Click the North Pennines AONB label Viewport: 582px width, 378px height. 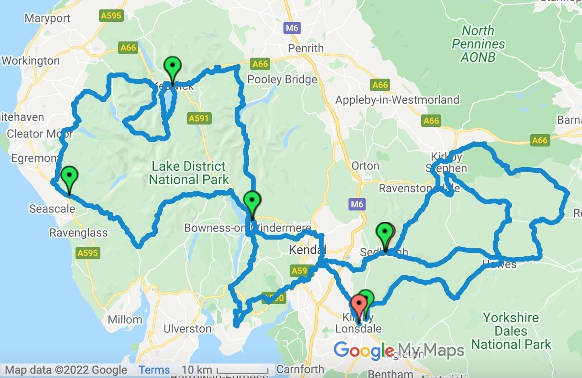pos(478,44)
